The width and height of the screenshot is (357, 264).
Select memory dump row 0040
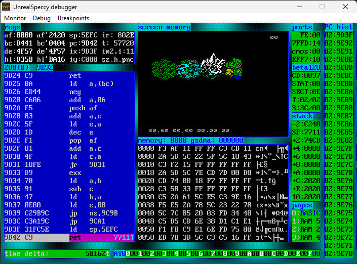pos(213,213)
